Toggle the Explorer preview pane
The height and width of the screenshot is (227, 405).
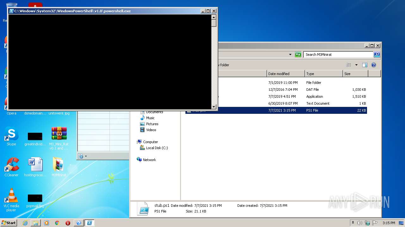click(364, 65)
